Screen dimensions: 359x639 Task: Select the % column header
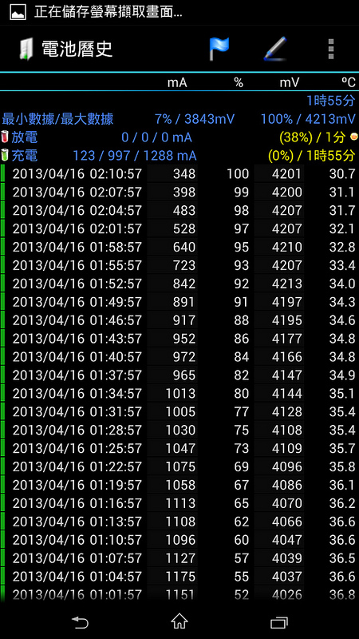tap(239, 83)
